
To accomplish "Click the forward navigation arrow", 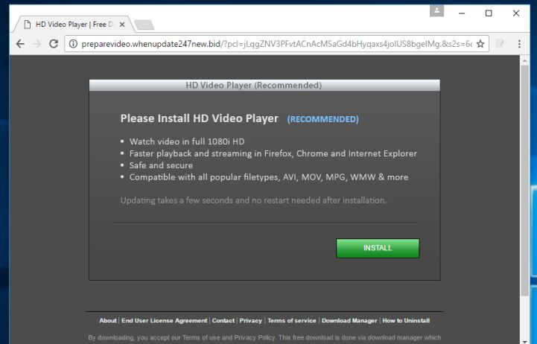I will click(37, 44).
